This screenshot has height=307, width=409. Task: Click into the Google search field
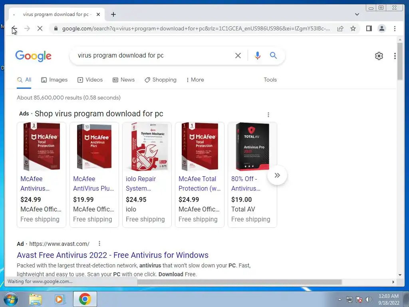click(x=154, y=55)
